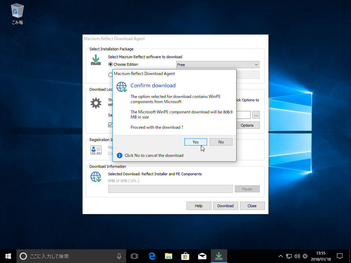Click the Cortana microphone icon
This screenshot has width=351, height=263.
coord(119,256)
